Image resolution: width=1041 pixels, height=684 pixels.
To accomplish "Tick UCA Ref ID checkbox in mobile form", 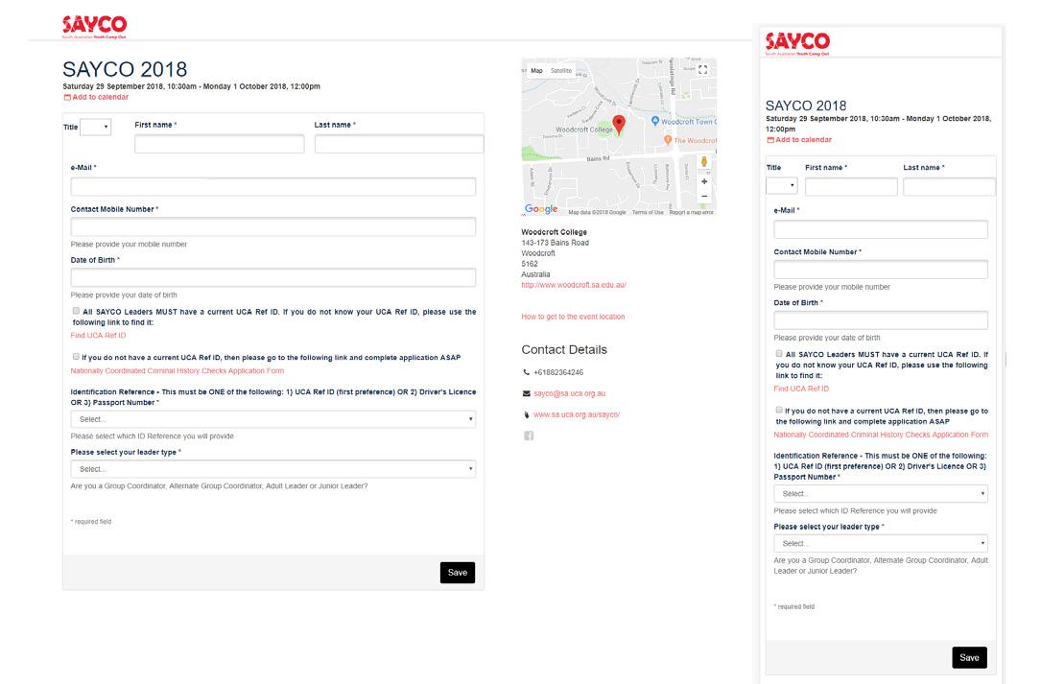I will coord(779,354).
